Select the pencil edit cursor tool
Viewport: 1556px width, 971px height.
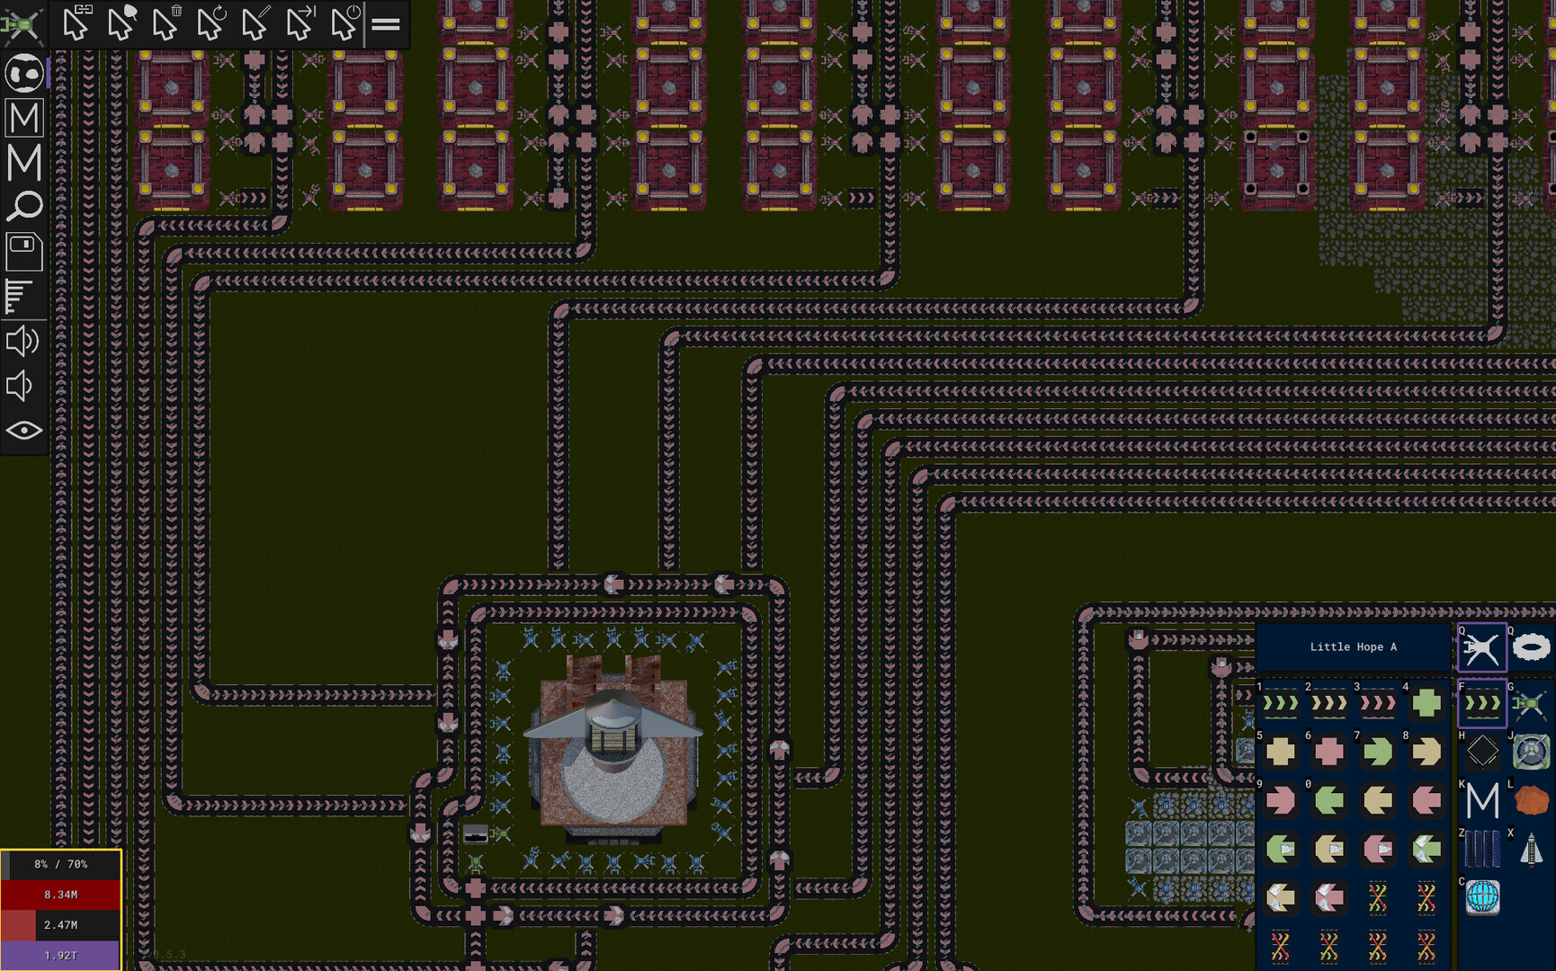tap(255, 23)
